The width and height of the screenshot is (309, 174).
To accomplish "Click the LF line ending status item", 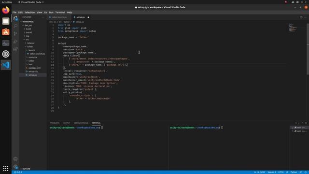I will [x=287, y=172].
